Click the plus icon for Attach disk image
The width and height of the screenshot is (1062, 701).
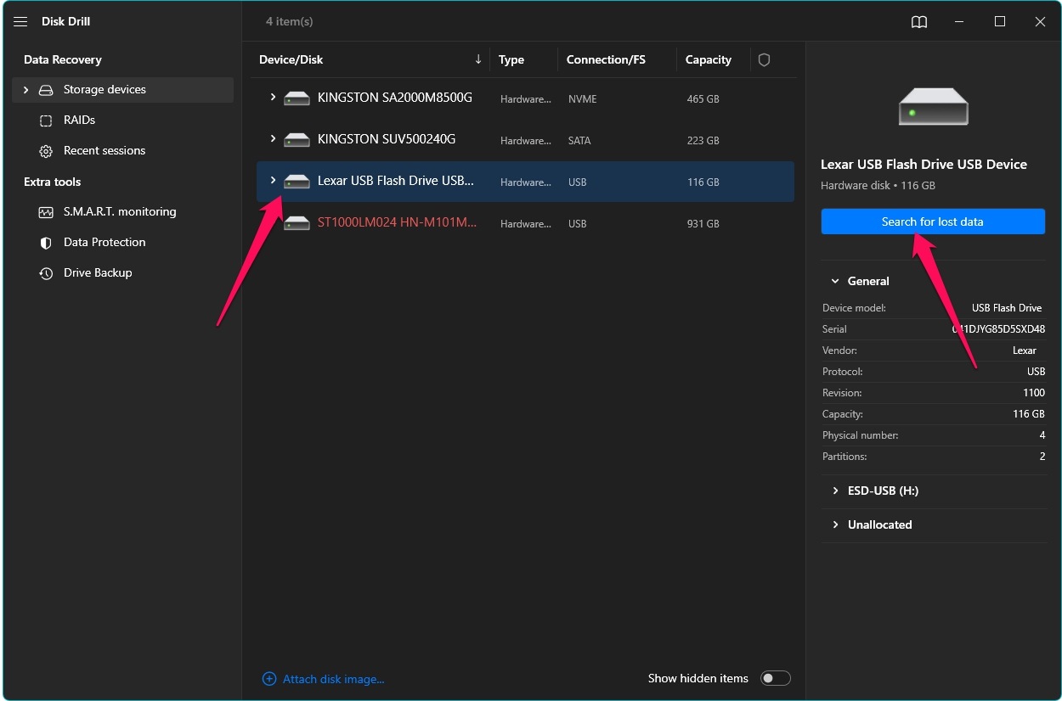pyautogui.click(x=269, y=679)
